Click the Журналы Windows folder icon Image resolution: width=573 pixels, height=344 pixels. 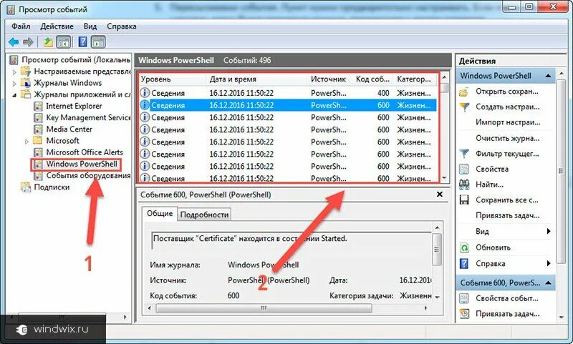(x=26, y=83)
